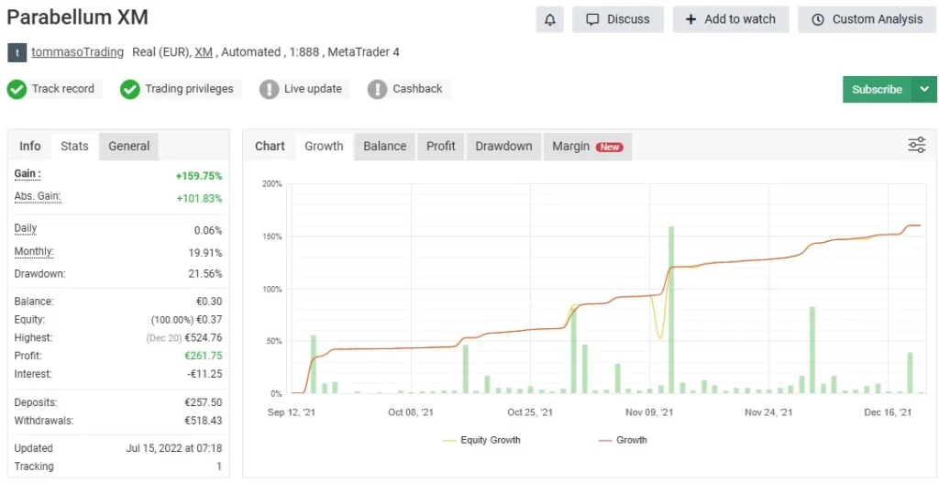
Task: Click the tommasoTrading user avatar
Action: pos(17,53)
